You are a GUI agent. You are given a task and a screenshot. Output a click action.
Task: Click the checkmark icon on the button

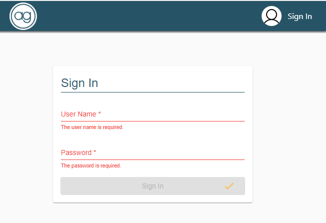229,186
